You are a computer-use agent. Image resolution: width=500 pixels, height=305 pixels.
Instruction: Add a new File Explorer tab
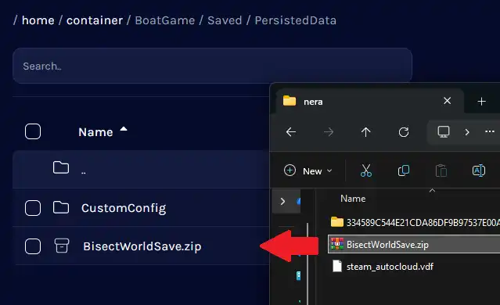(481, 102)
